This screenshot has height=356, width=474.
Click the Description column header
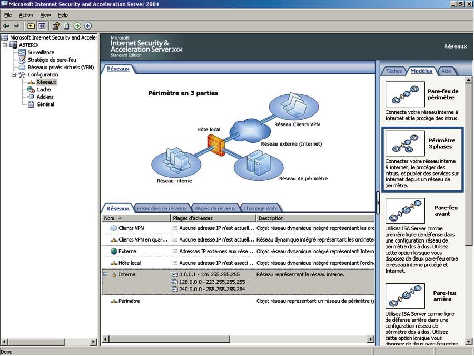coord(315,218)
